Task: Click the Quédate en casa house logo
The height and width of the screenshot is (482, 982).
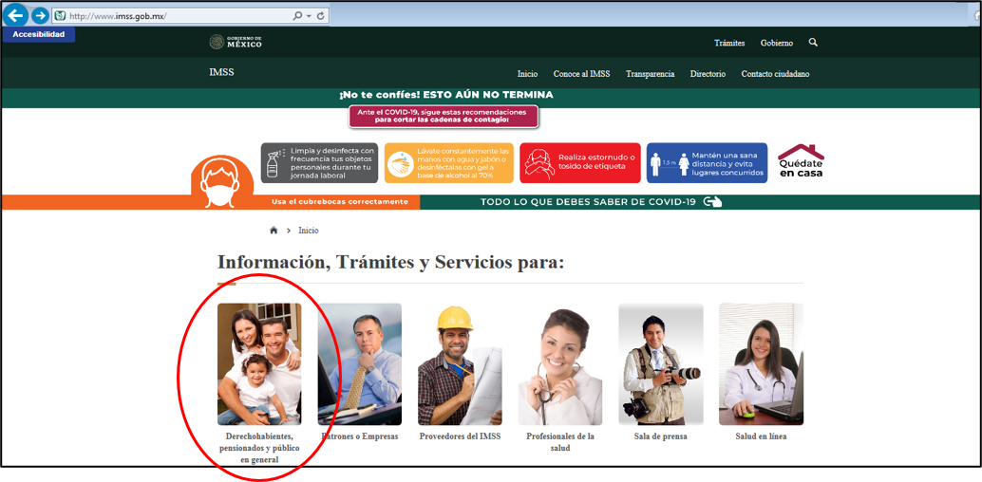Action: point(801,161)
